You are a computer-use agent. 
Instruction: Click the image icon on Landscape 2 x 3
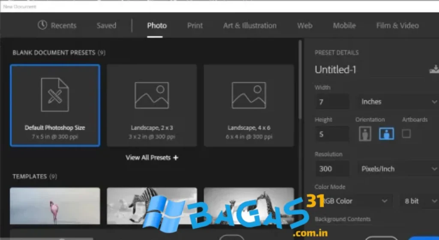tap(152, 96)
